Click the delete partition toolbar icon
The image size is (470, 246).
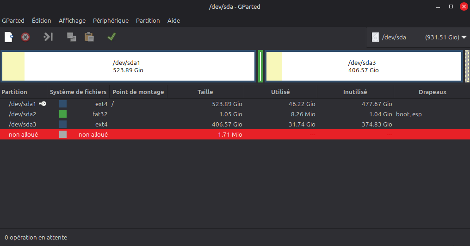point(26,37)
